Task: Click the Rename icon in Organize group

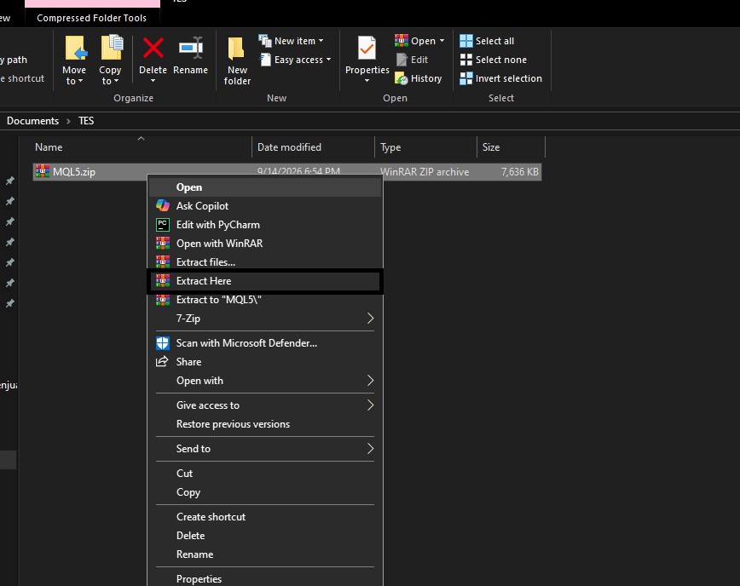Action: coord(191,48)
